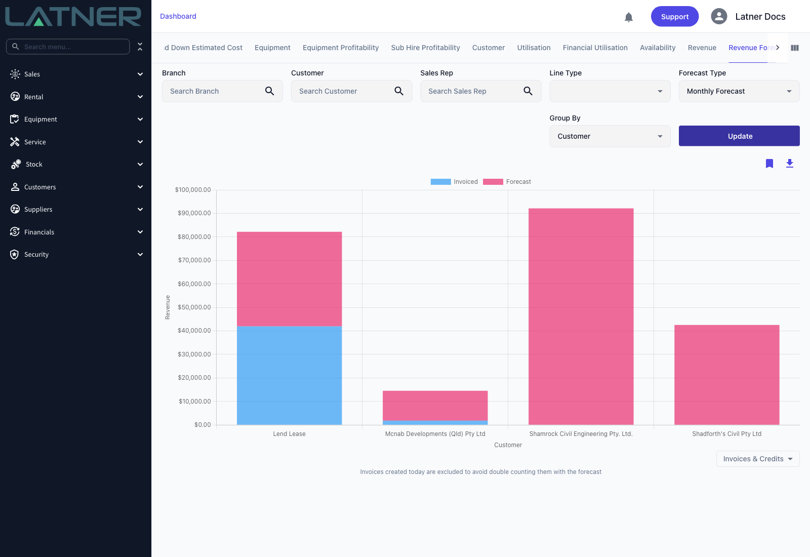Viewport: 810px width, 557px height.
Task: Click the Sales sidebar icon
Action: tap(15, 74)
